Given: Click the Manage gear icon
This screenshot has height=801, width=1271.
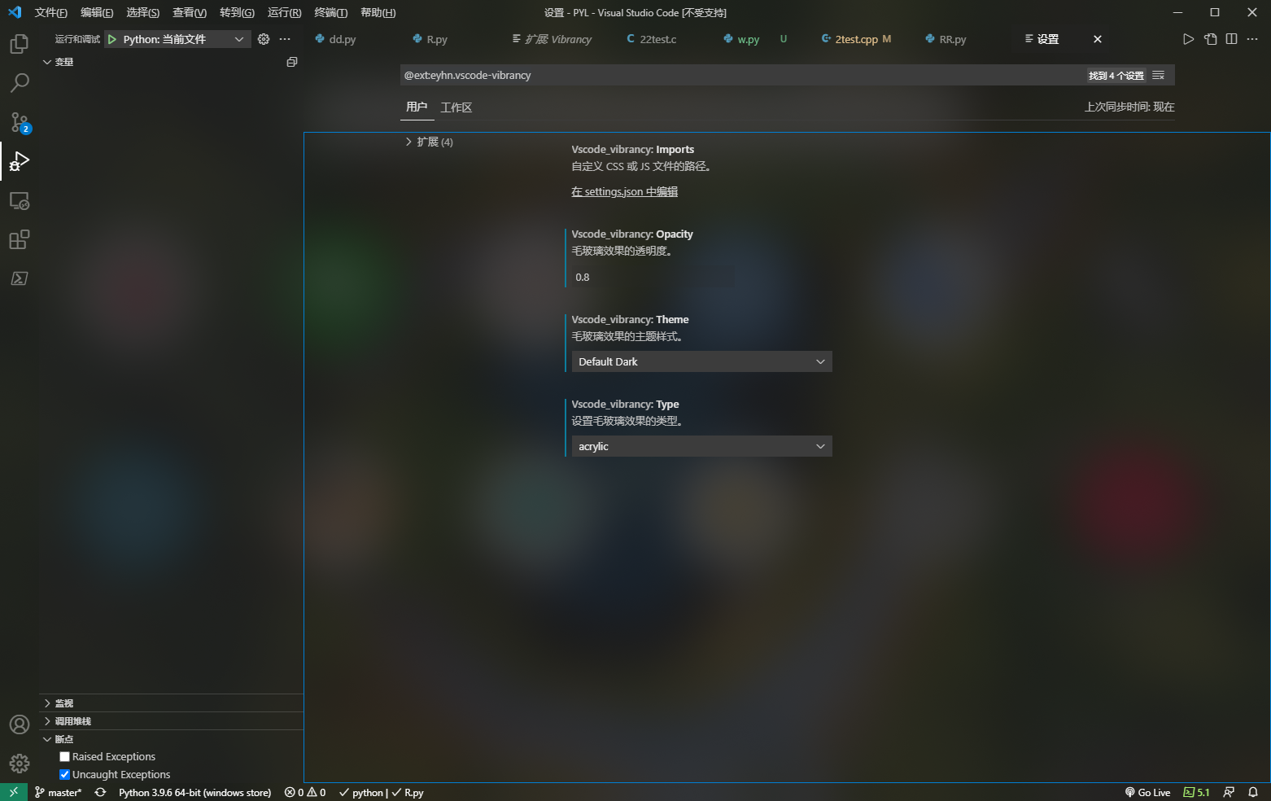Looking at the screenshot, I should 20,763.
